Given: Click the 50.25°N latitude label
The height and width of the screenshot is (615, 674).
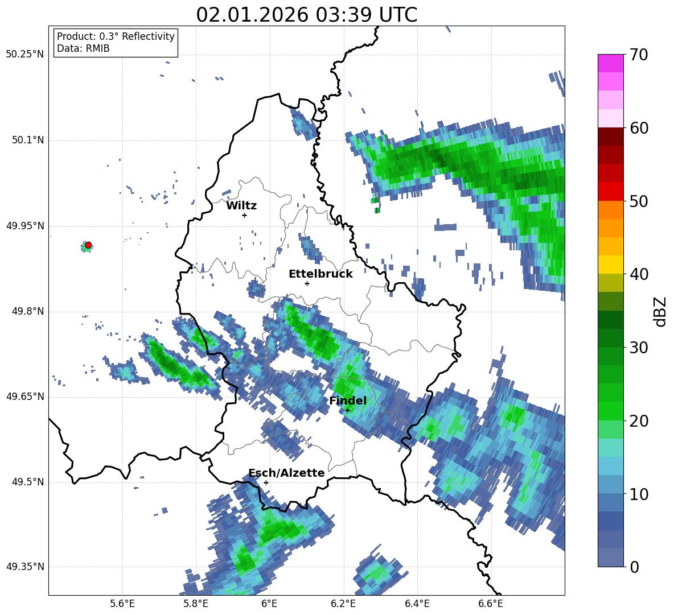Looking at the screenshot, I should click(25, 55).
